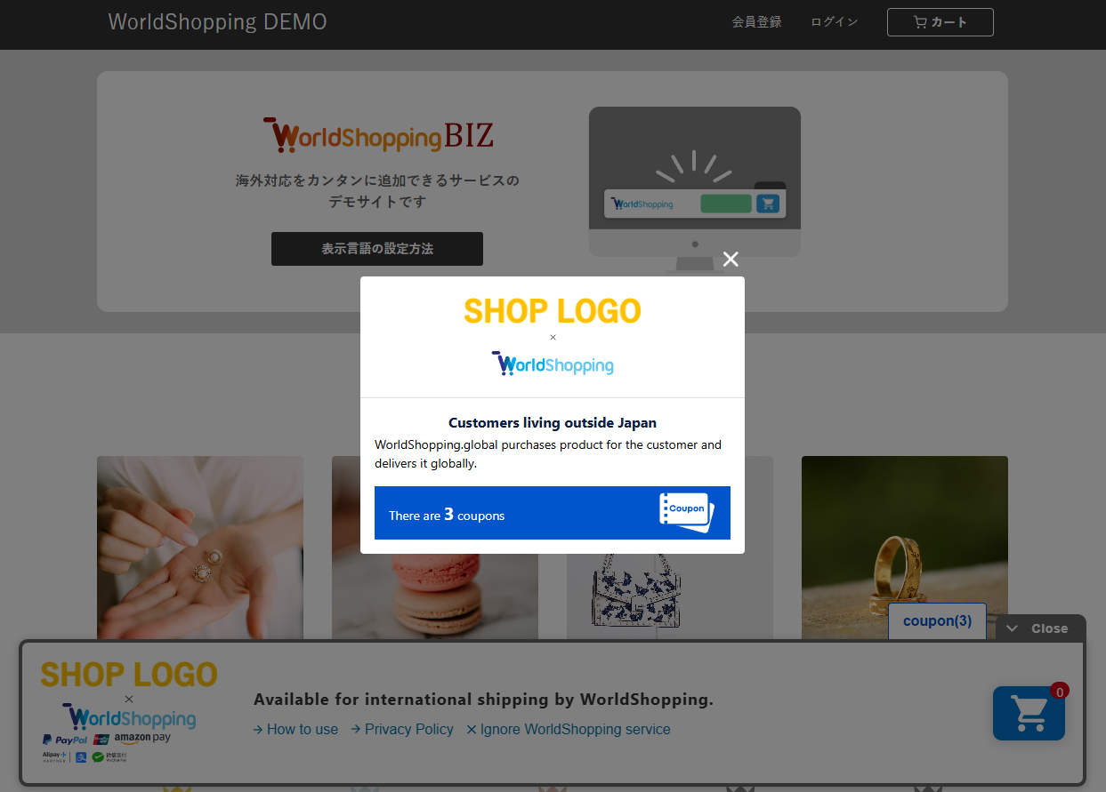This screenshot has height=792, width=1106.
Task: Click the WorldShopping logo in the popup
Action: tap(553, 364)
